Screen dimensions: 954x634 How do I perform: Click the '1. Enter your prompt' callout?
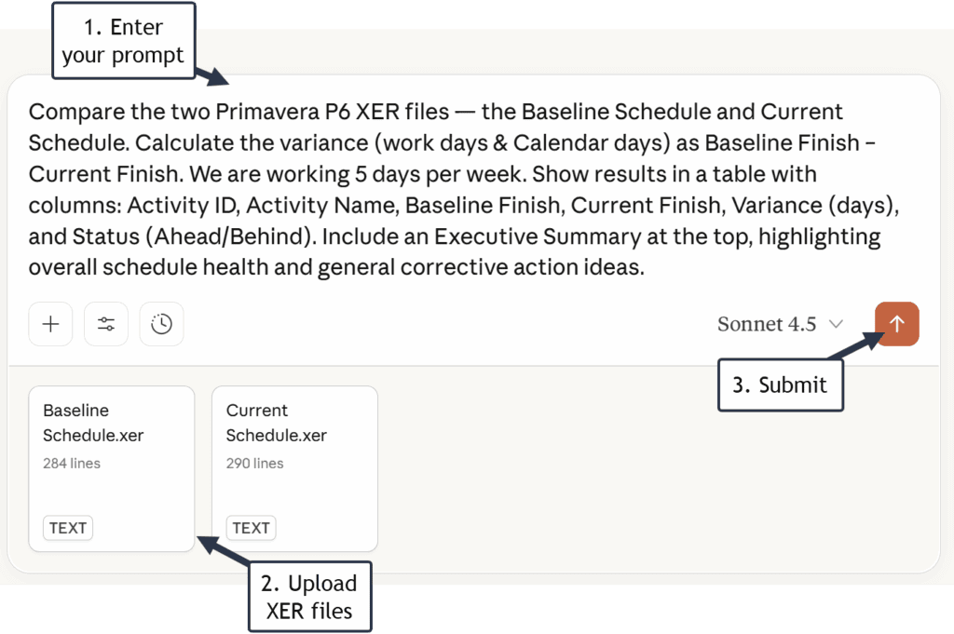[123, 42]
